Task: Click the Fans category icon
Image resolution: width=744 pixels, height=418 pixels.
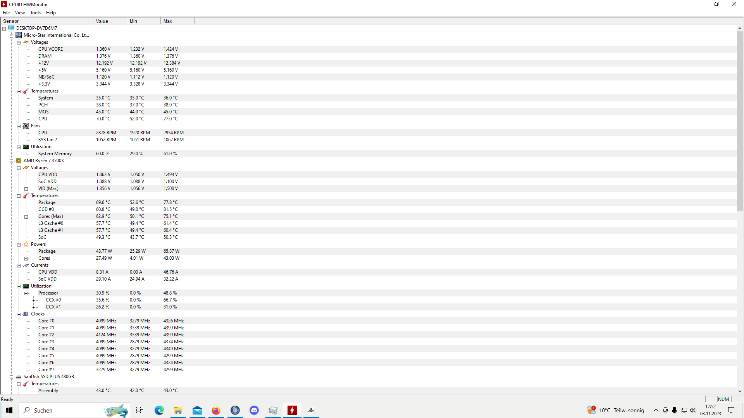Action: point(26,126)
